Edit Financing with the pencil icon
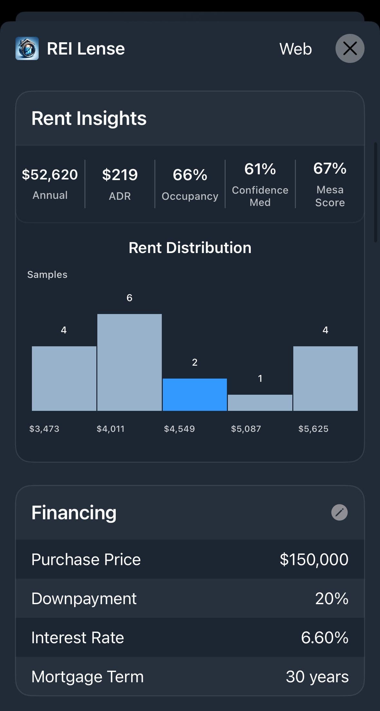 pos(339,512)
